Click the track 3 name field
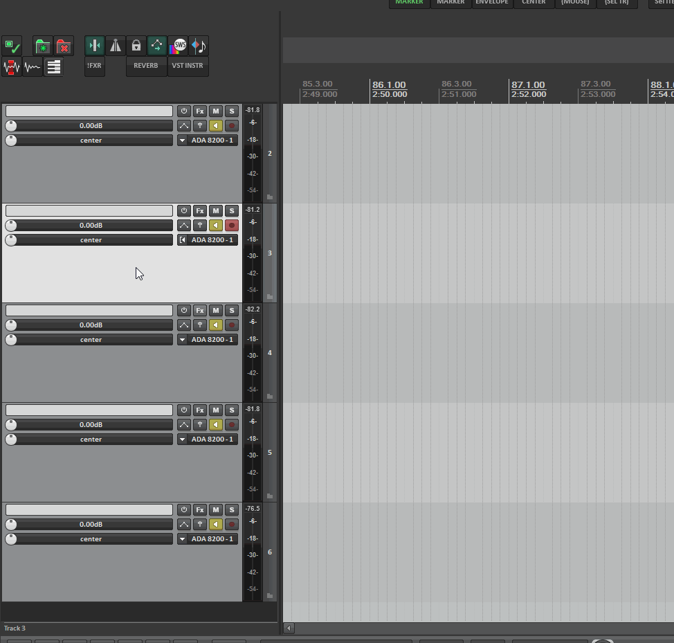The width and height of the screenshot is (674, 643). (89, 211)
